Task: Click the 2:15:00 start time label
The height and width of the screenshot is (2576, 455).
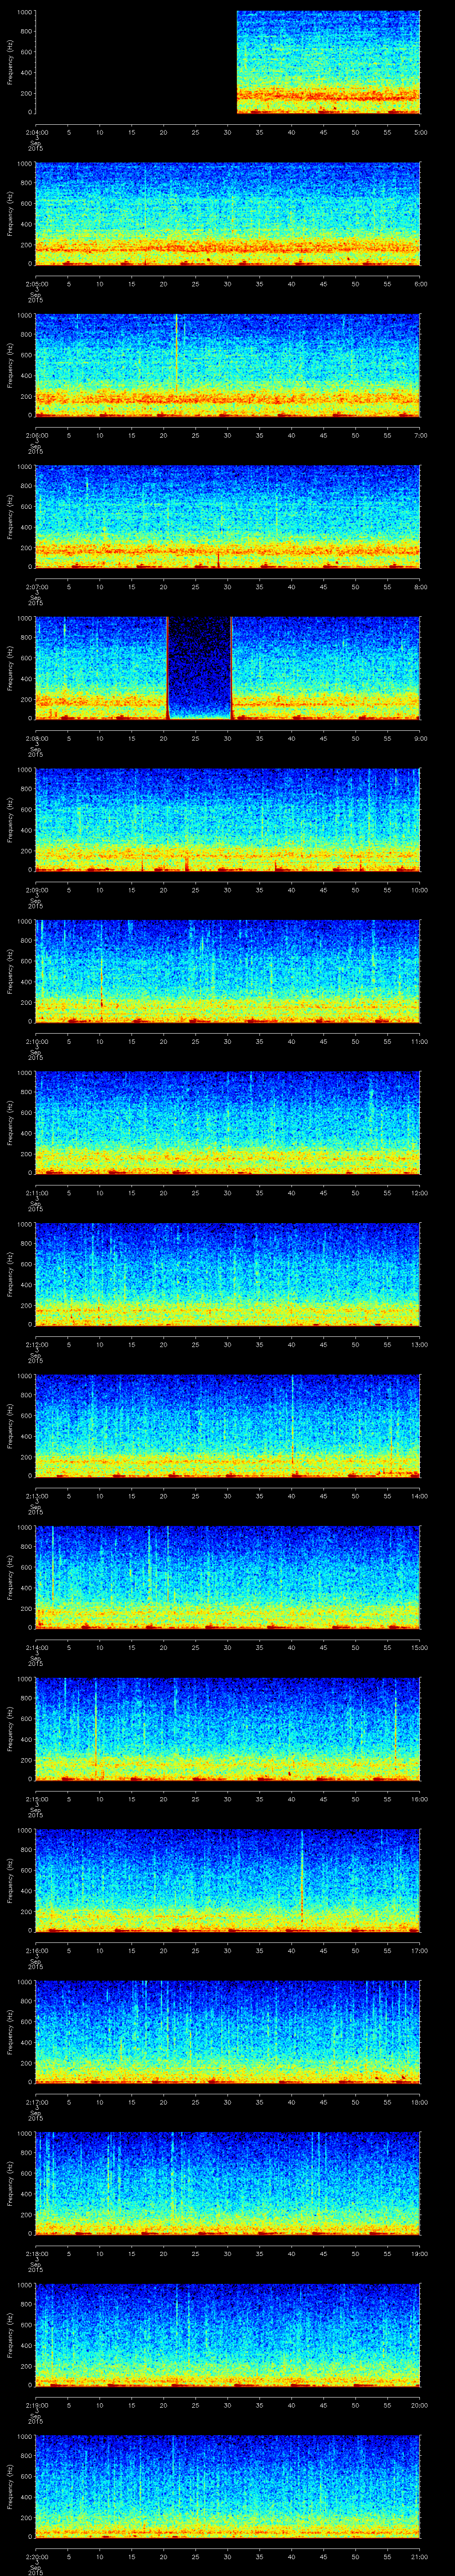Action: click(36, 1799)
